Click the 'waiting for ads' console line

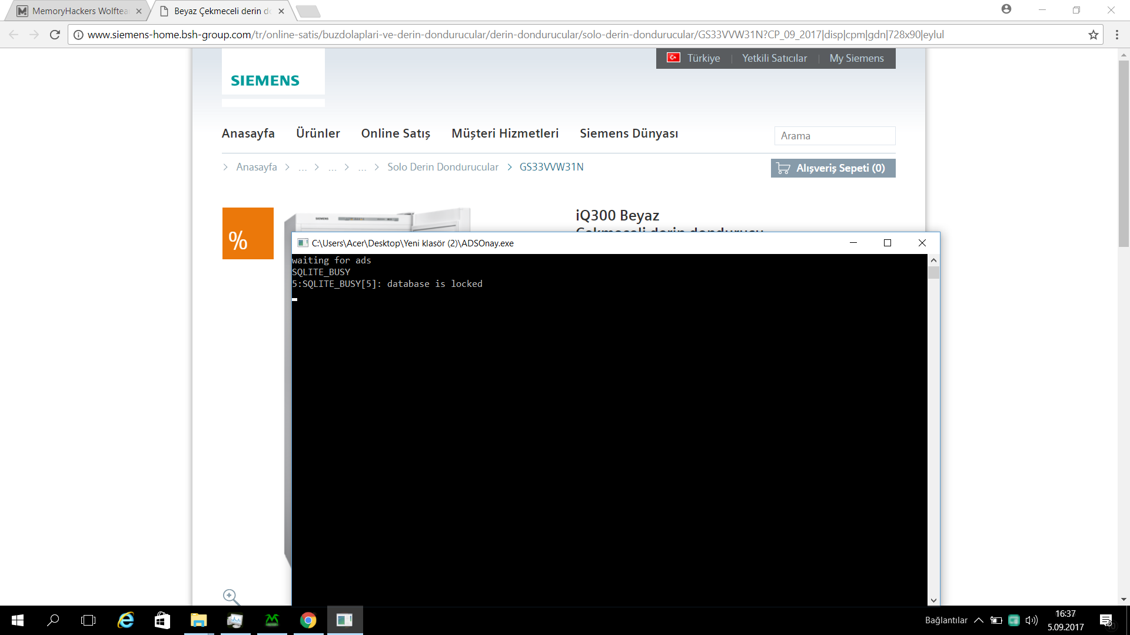331,260
